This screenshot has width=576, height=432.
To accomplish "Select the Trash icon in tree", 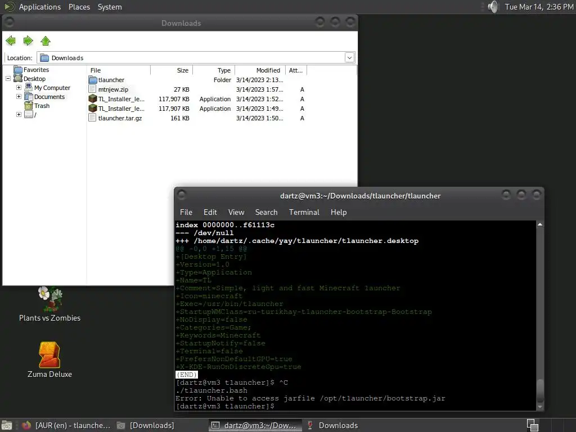I will coord(29,106).
